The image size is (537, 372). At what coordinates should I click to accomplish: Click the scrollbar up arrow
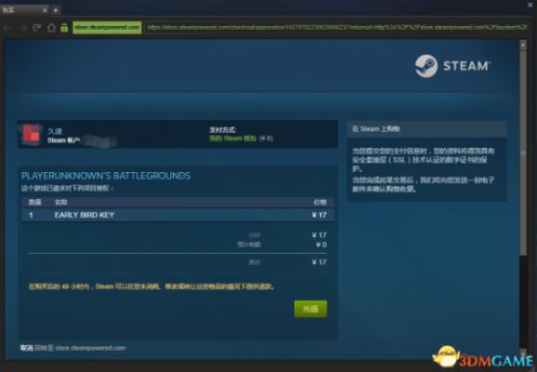point(523,45)
